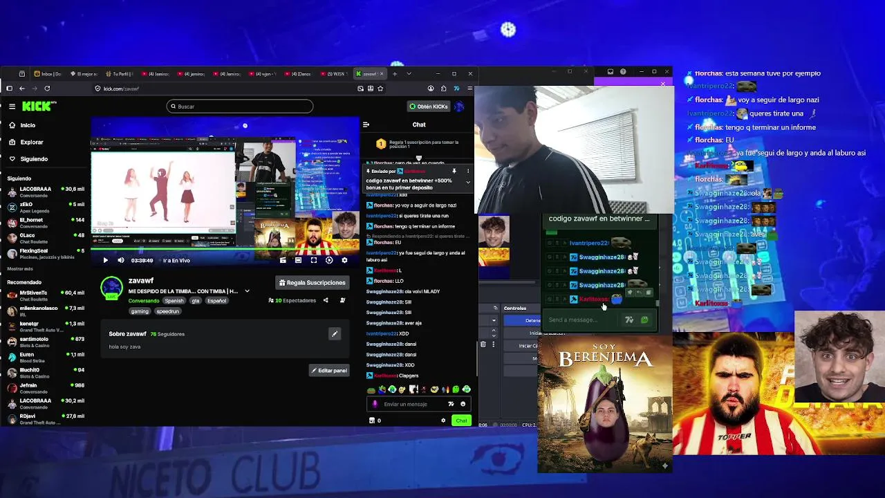Click the zavawf channel avatar
Screen dimensions: 885x498
tap(111, 288)
